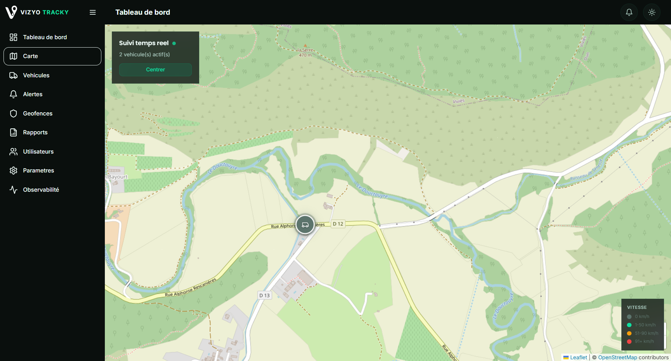Click the D 12 road label
Viewport: 671px width, 361px height.
point(338,224)
